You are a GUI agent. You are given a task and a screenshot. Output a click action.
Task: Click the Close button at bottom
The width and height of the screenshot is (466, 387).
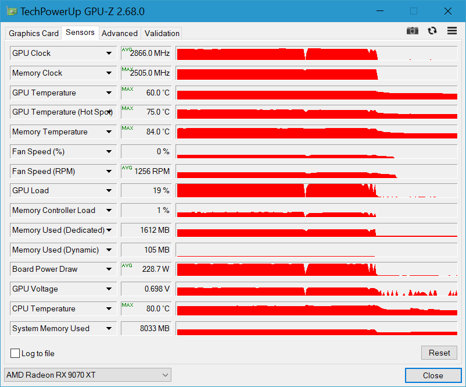pyautogui.click(x=432, y=375)
